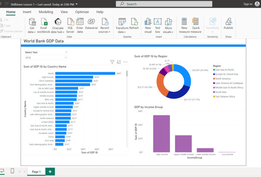This screenshot has height=177, width=261.
Task: Select the High income column
Action: [x=161, y=134]
